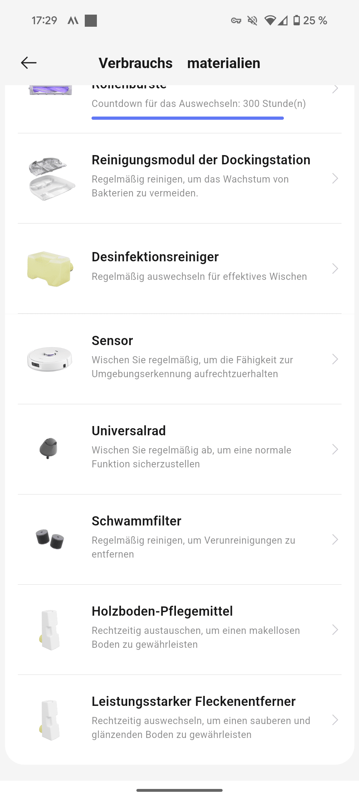This screenshot has width=359, height=800.
Task: Expand Reinigungsmodul der Dockingstation chevron
Action: click(x=335, y=178)
